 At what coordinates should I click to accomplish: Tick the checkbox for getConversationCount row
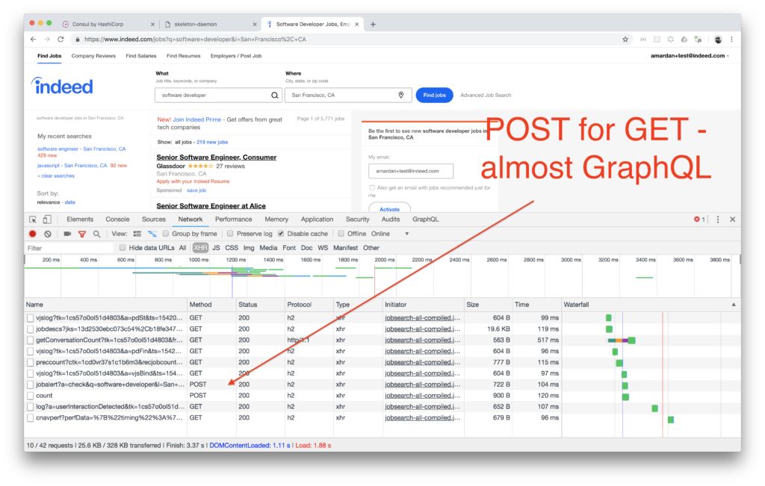pos(30,340)
